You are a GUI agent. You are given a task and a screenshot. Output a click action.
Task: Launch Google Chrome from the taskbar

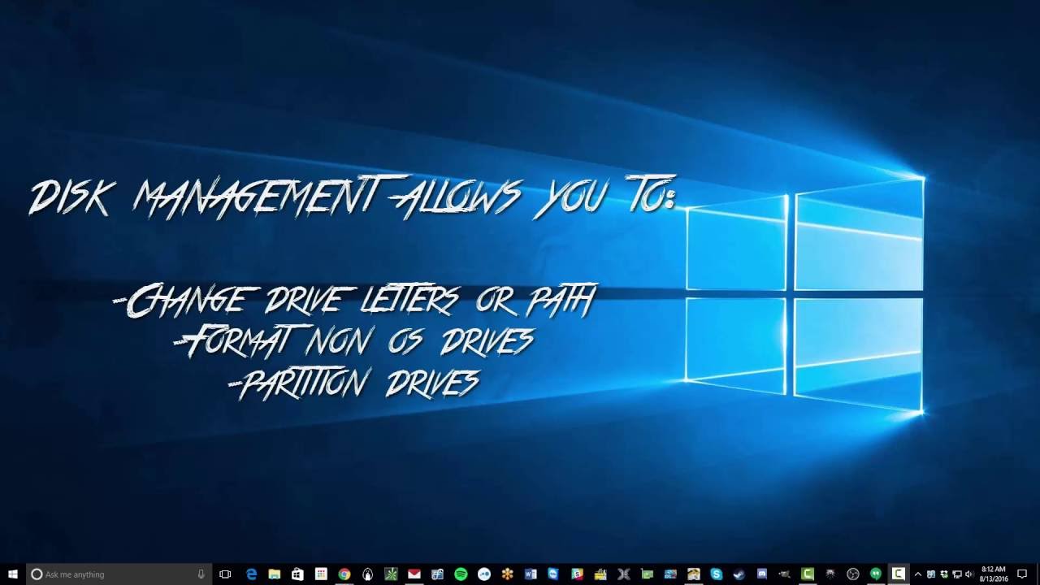tap(344, 574)
